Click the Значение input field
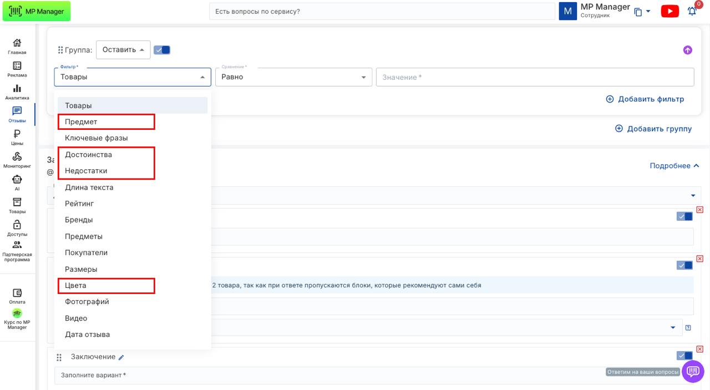Screen dimensions: 710x390 pos(535,77)
